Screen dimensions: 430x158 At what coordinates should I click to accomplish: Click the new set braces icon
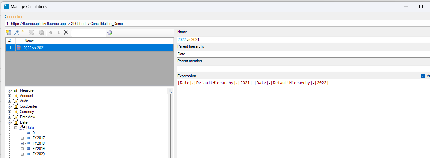tap(24, 33)
